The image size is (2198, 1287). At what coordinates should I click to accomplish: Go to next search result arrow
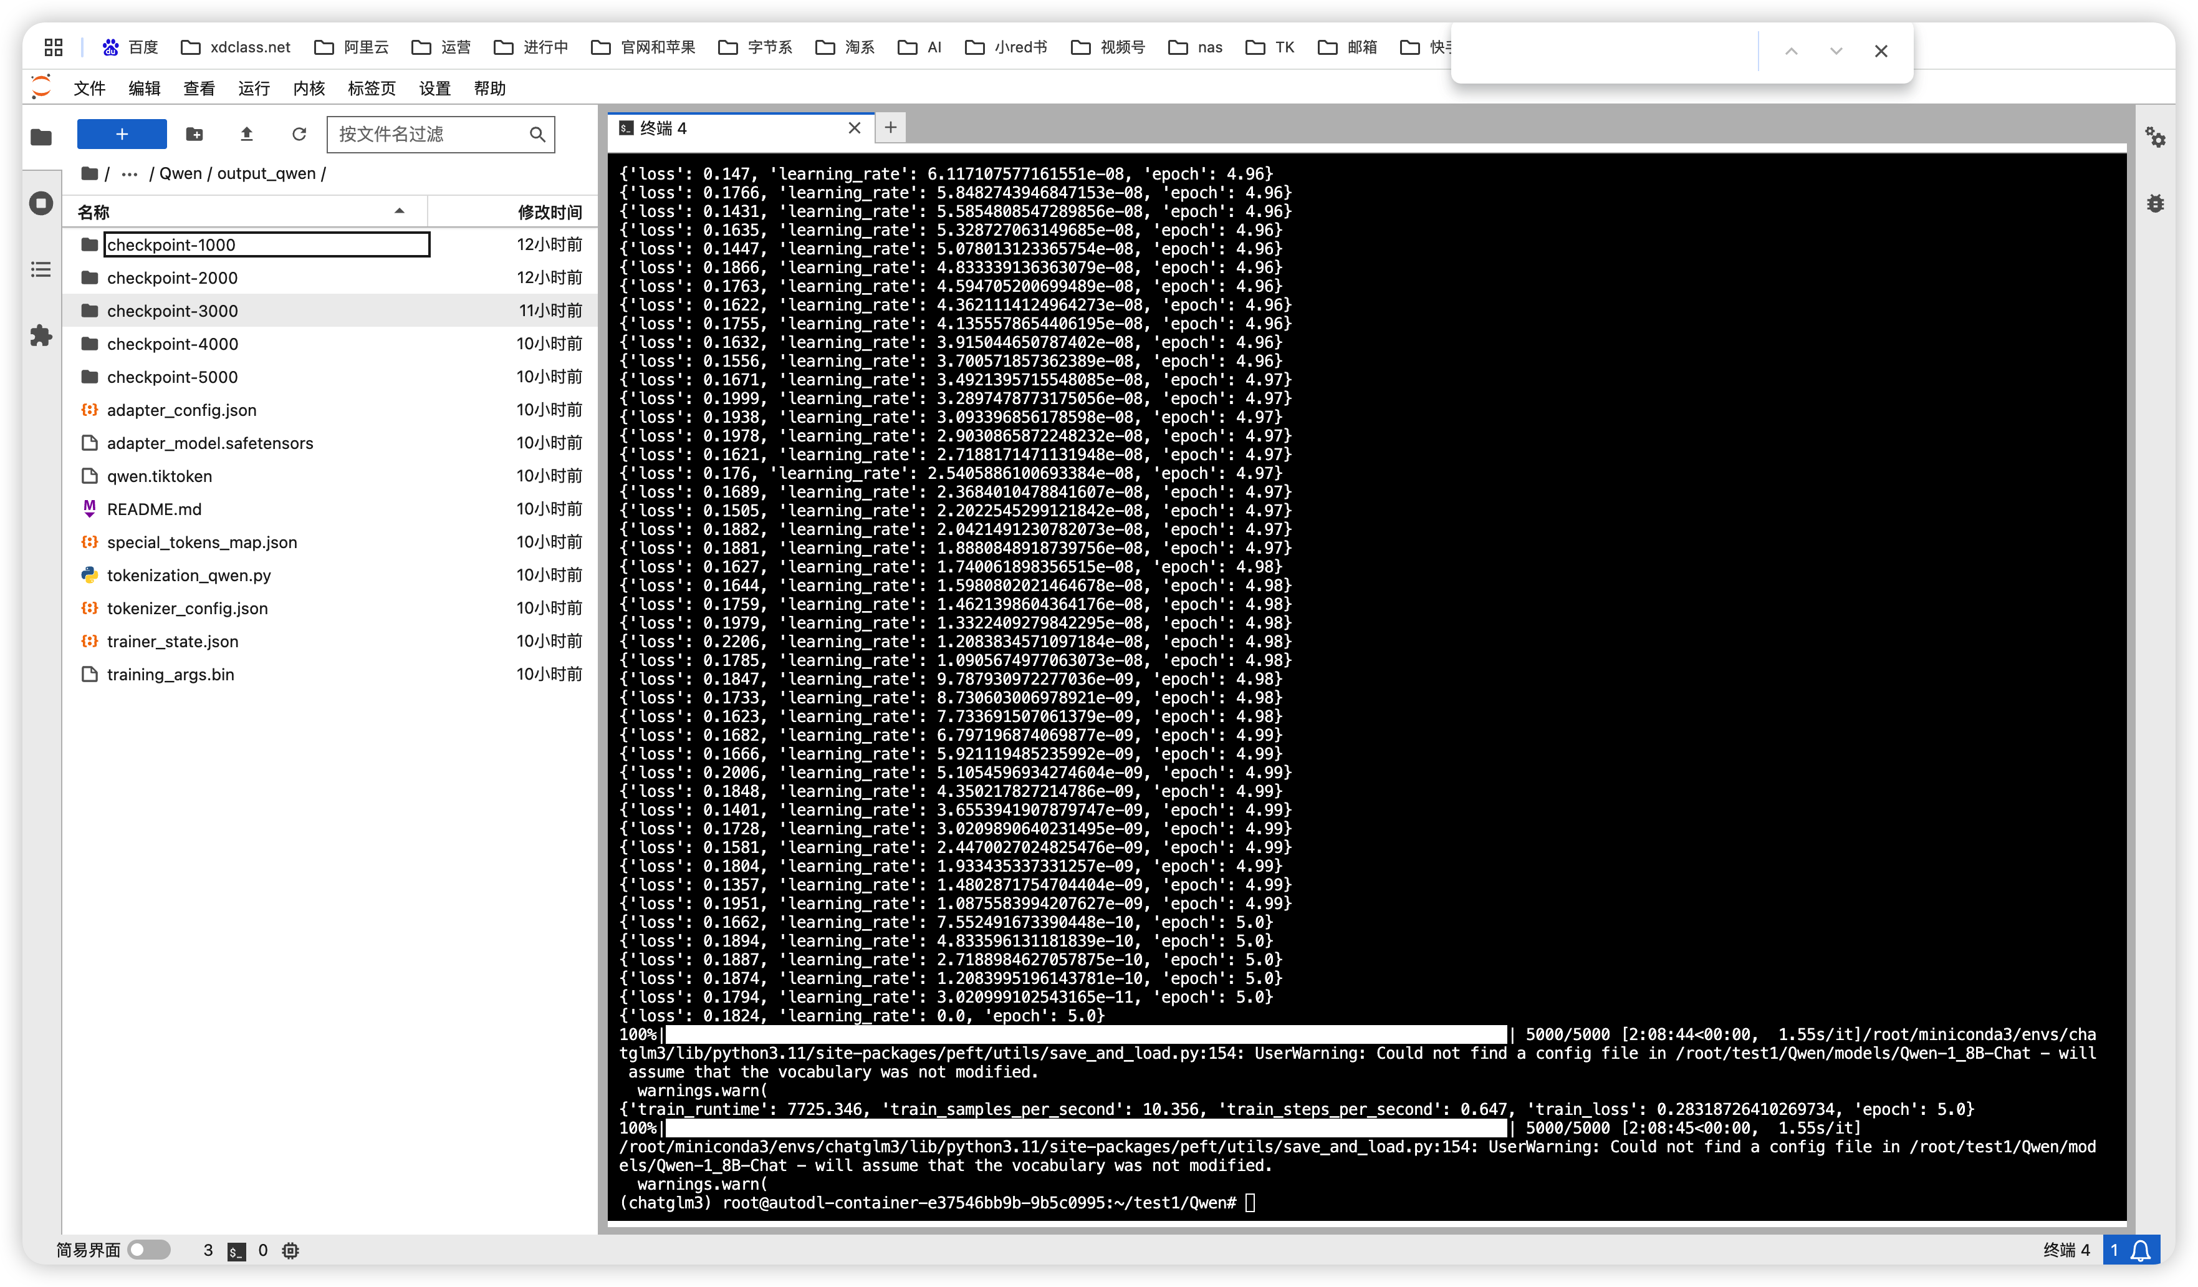tap(1835, 52)
